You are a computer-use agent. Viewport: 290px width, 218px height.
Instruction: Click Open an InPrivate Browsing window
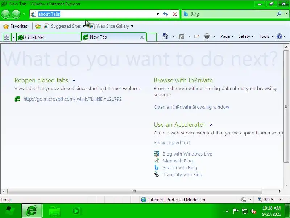[191, 107]
